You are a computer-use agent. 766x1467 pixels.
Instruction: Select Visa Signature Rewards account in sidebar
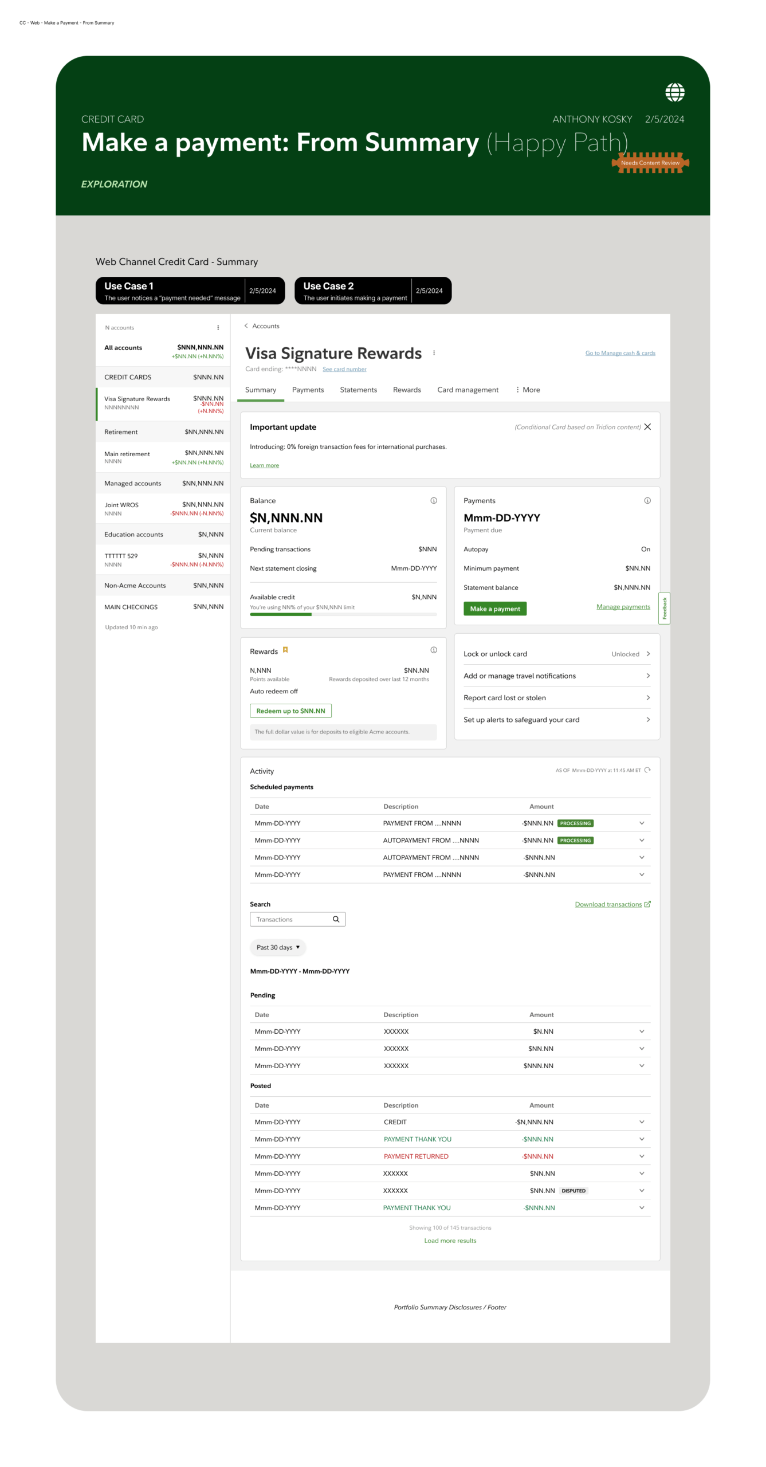click(x=163, y=404)
